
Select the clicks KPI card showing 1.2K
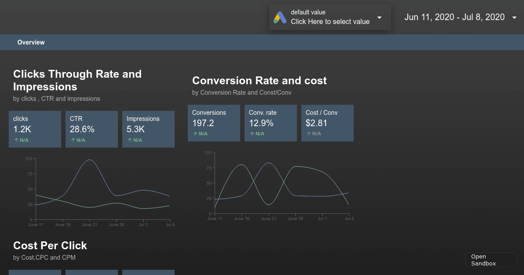coord(35,129)
